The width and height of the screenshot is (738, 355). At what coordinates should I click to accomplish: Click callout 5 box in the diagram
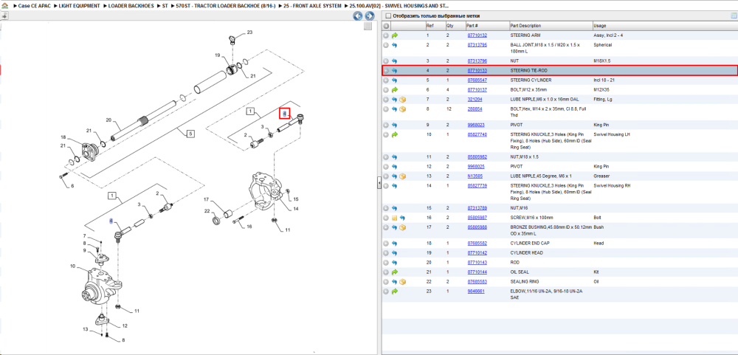190,134
